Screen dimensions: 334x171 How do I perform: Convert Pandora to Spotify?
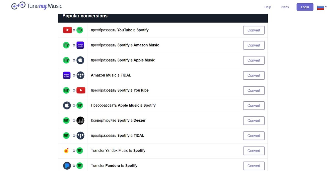click(254, 165)
